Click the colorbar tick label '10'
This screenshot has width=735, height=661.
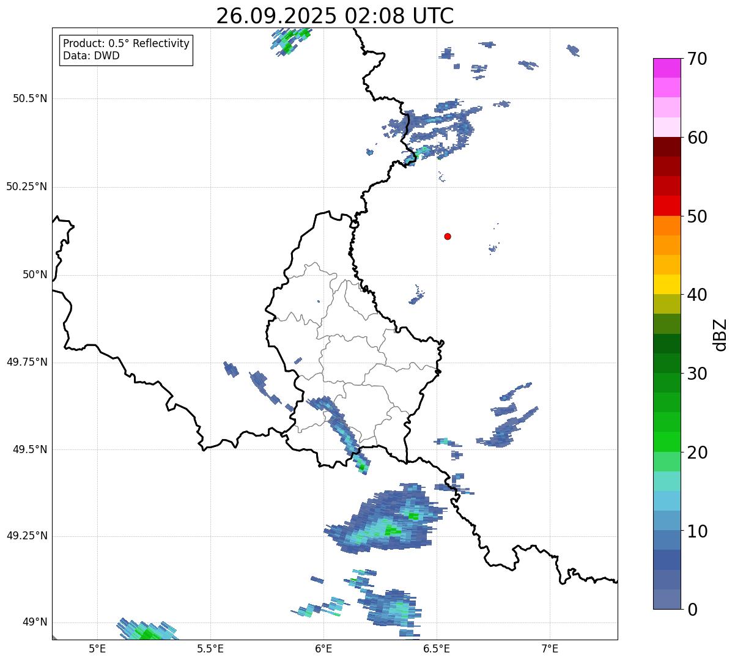tap(697, 531)
